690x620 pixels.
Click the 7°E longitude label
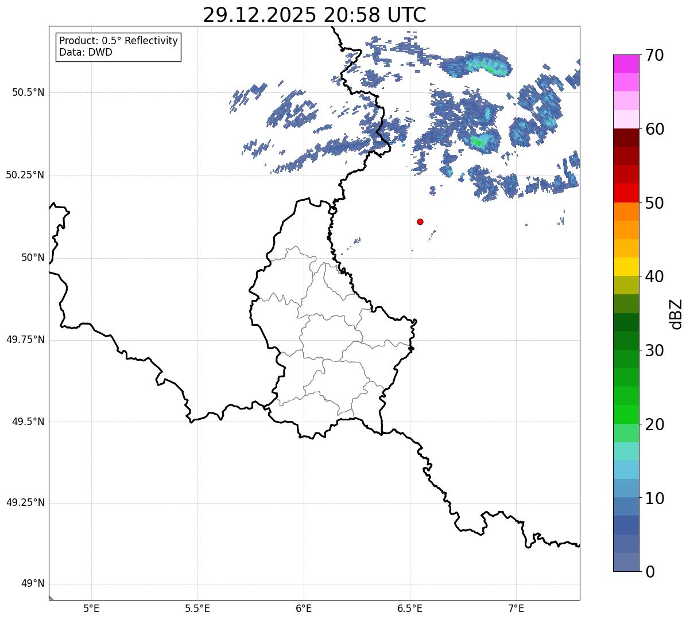516,609
